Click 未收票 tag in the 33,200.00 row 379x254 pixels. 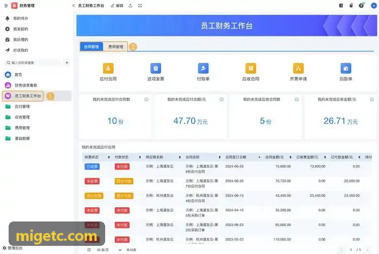point(92,210)
